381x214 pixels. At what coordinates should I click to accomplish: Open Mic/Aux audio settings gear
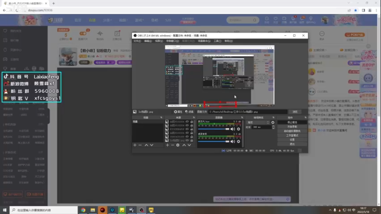pos(239,129)
